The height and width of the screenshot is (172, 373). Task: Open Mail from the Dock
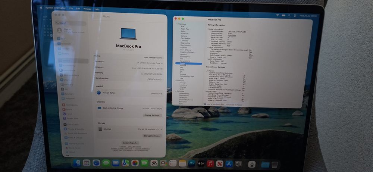coord(116,163)
